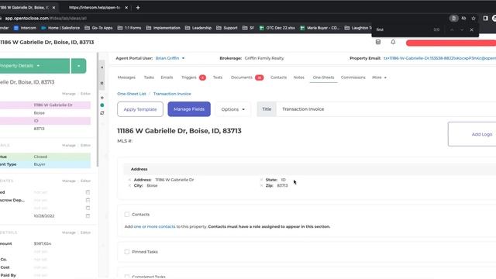Image resolution: width=496 pixels, height=279 pixels.
Task: Go to next find result arrow
Action: [x=462, y=29]
